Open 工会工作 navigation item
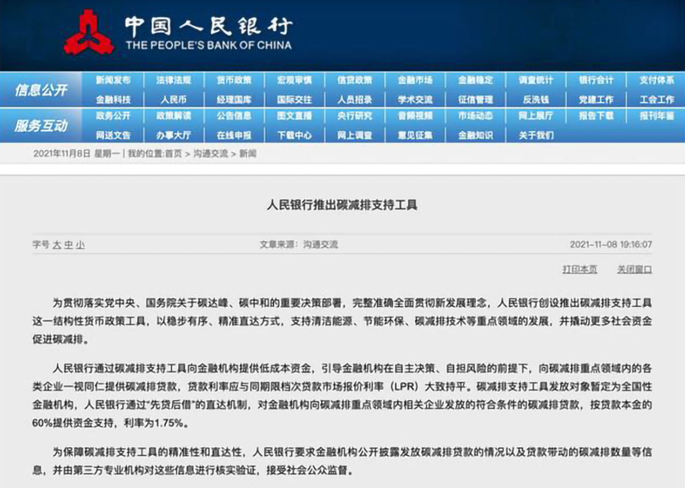685x488 pixels. coord(656,100)
